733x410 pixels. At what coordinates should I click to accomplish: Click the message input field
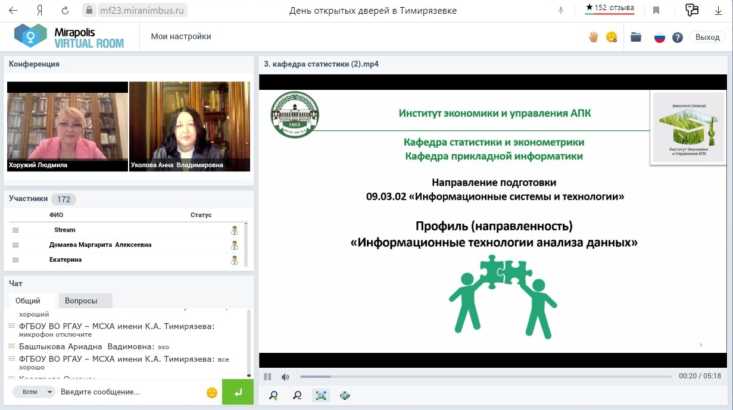pos(128,392)
